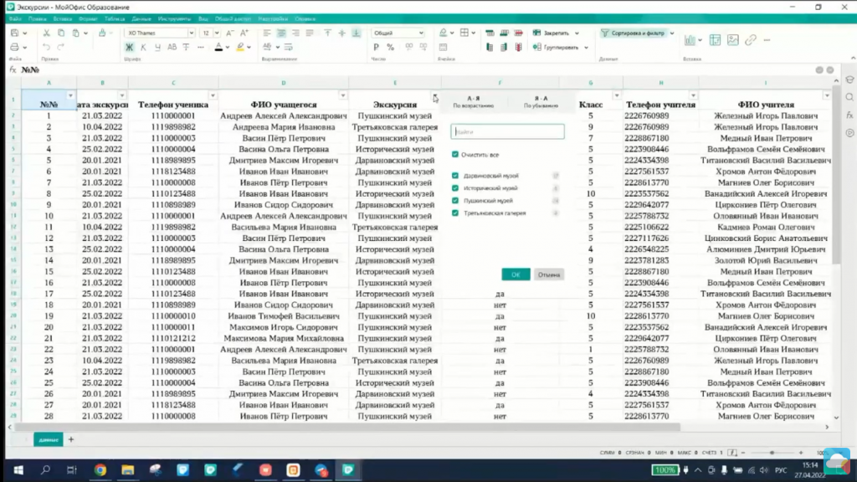Open filter arrow in Телефон ученика column
857x482 pixels.
tap(213, 95)
